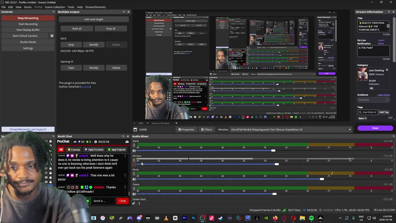
Task: Toggle Start Virtual Camera
Action: [25, 36]
